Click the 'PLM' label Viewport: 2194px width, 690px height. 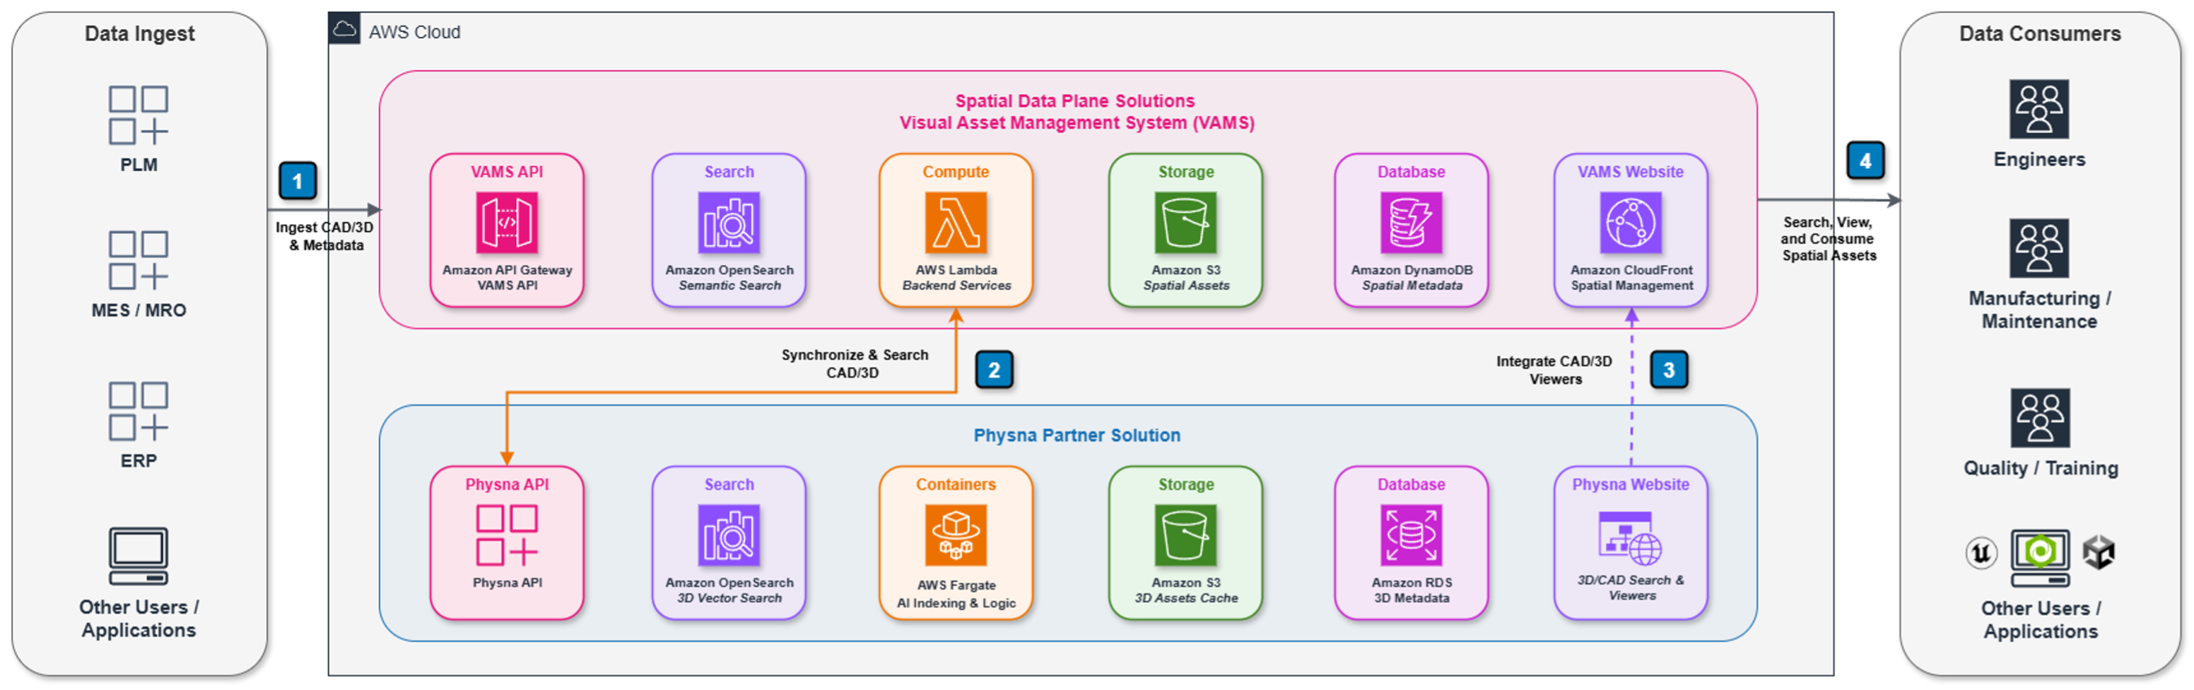(x=139, y=165)
